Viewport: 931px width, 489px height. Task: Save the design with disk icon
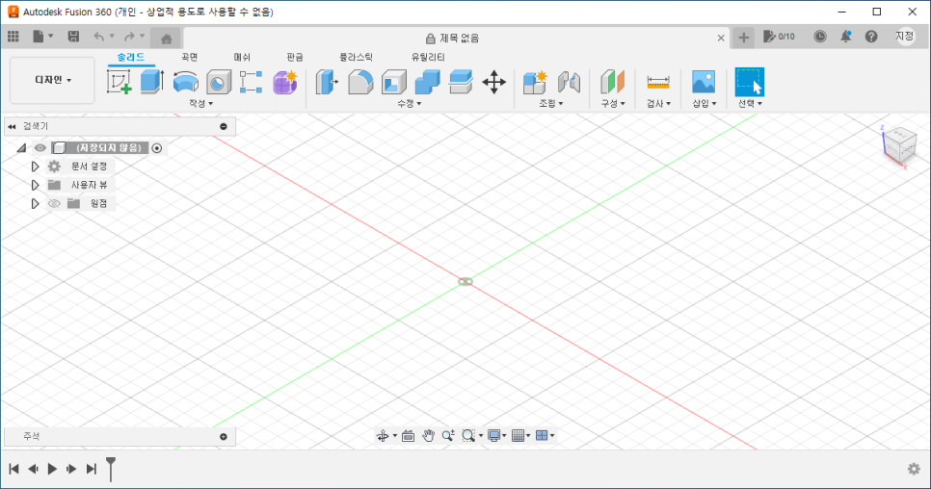73,37
